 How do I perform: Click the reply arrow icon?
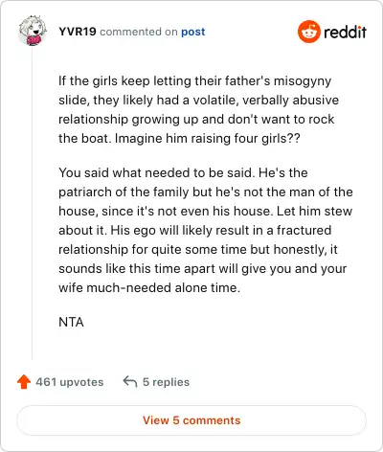click(130, 381)
